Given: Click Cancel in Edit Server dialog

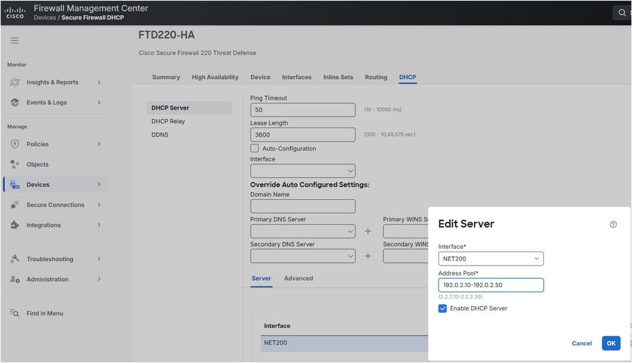Looking at the screenshot, I should (x=581, y=343).
